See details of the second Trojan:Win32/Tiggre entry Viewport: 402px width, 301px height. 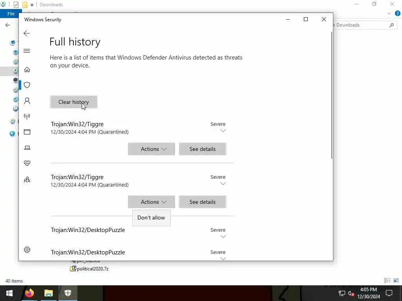203,202
